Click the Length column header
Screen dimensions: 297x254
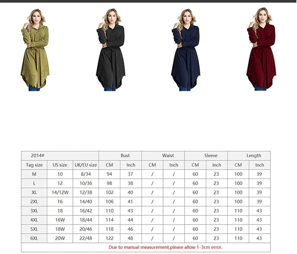[254, 156]
